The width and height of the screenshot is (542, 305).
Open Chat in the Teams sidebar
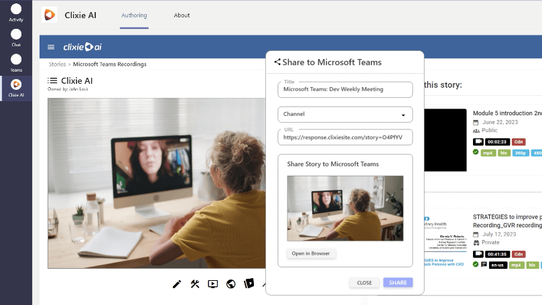click(x=16, y=38)
